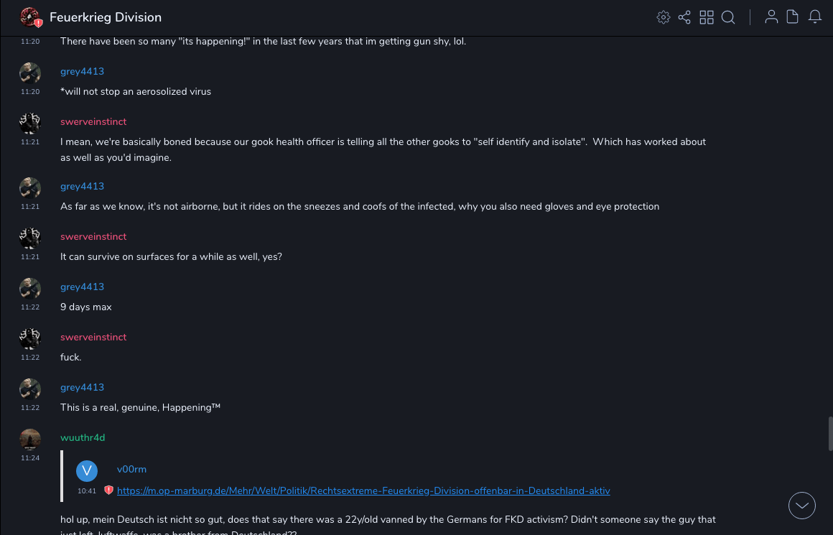Open the grid apps icon

click(x=707, y=17)
